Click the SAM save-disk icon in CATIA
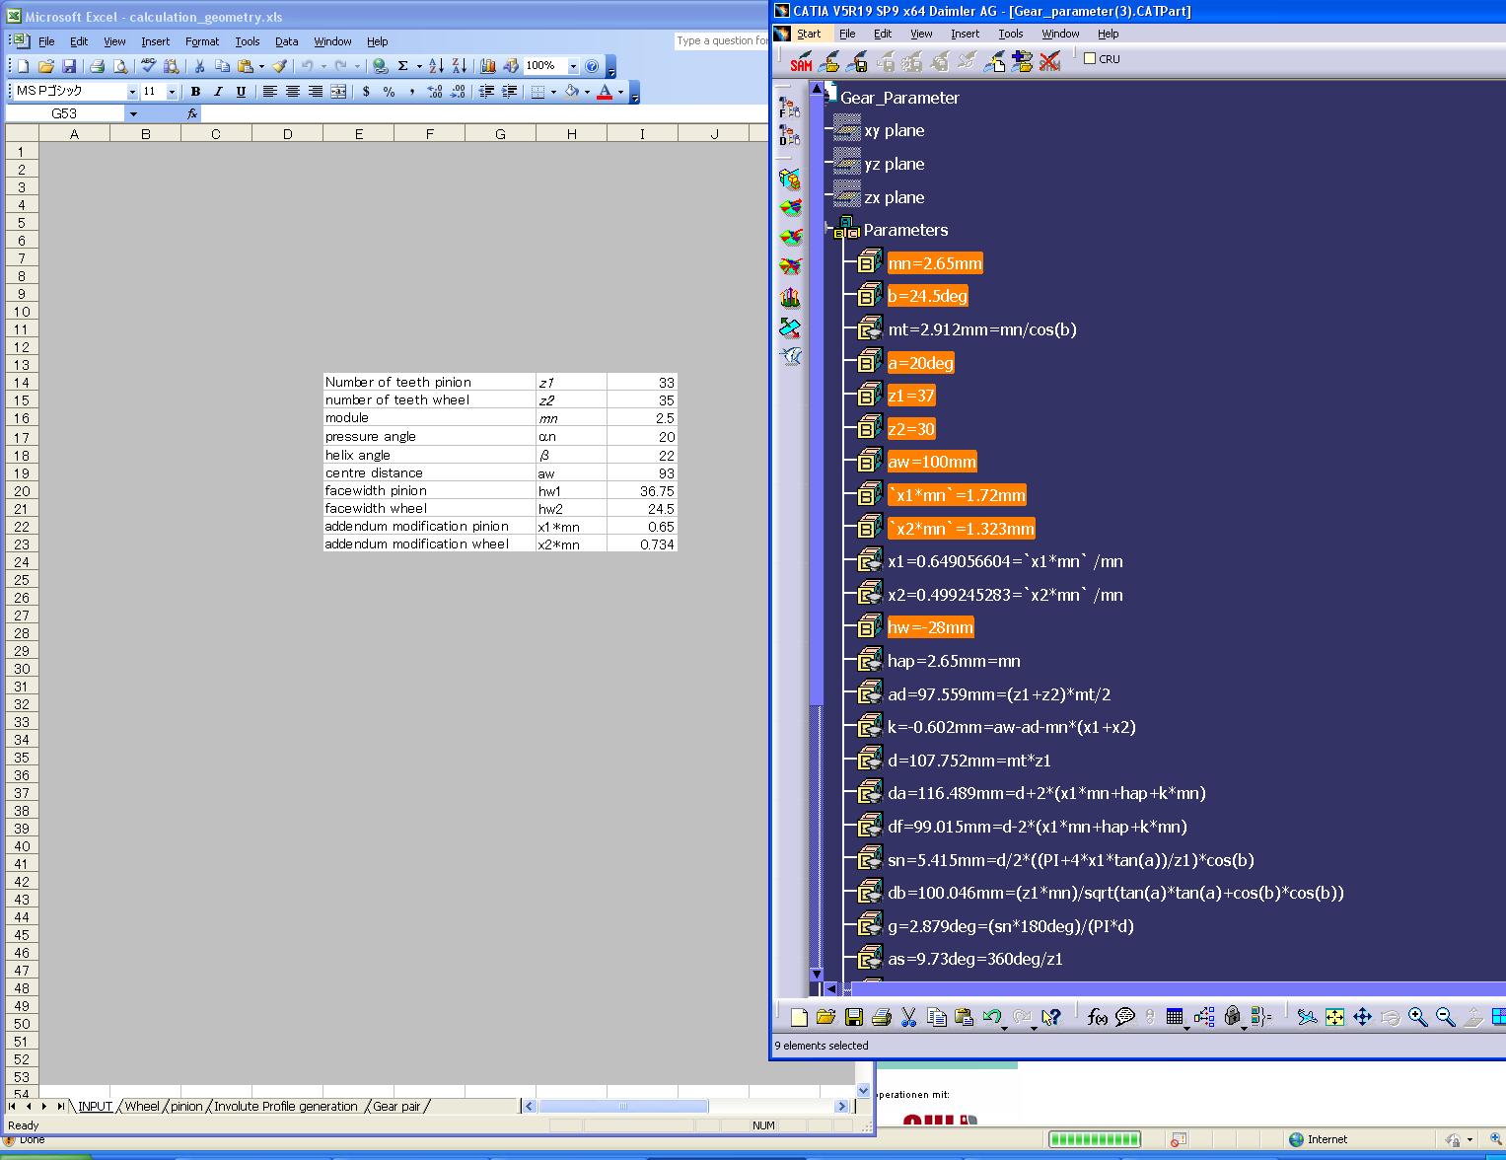The image size is (1506, 1160). [857, 62]
